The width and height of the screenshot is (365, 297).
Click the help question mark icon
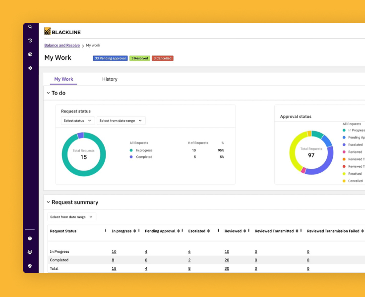(x=30, y=239)
